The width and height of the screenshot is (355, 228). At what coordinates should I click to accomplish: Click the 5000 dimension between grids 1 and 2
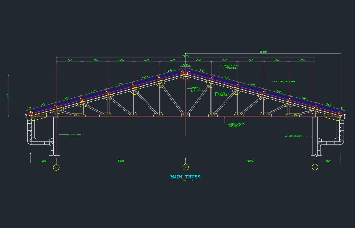tap(121, 161)
